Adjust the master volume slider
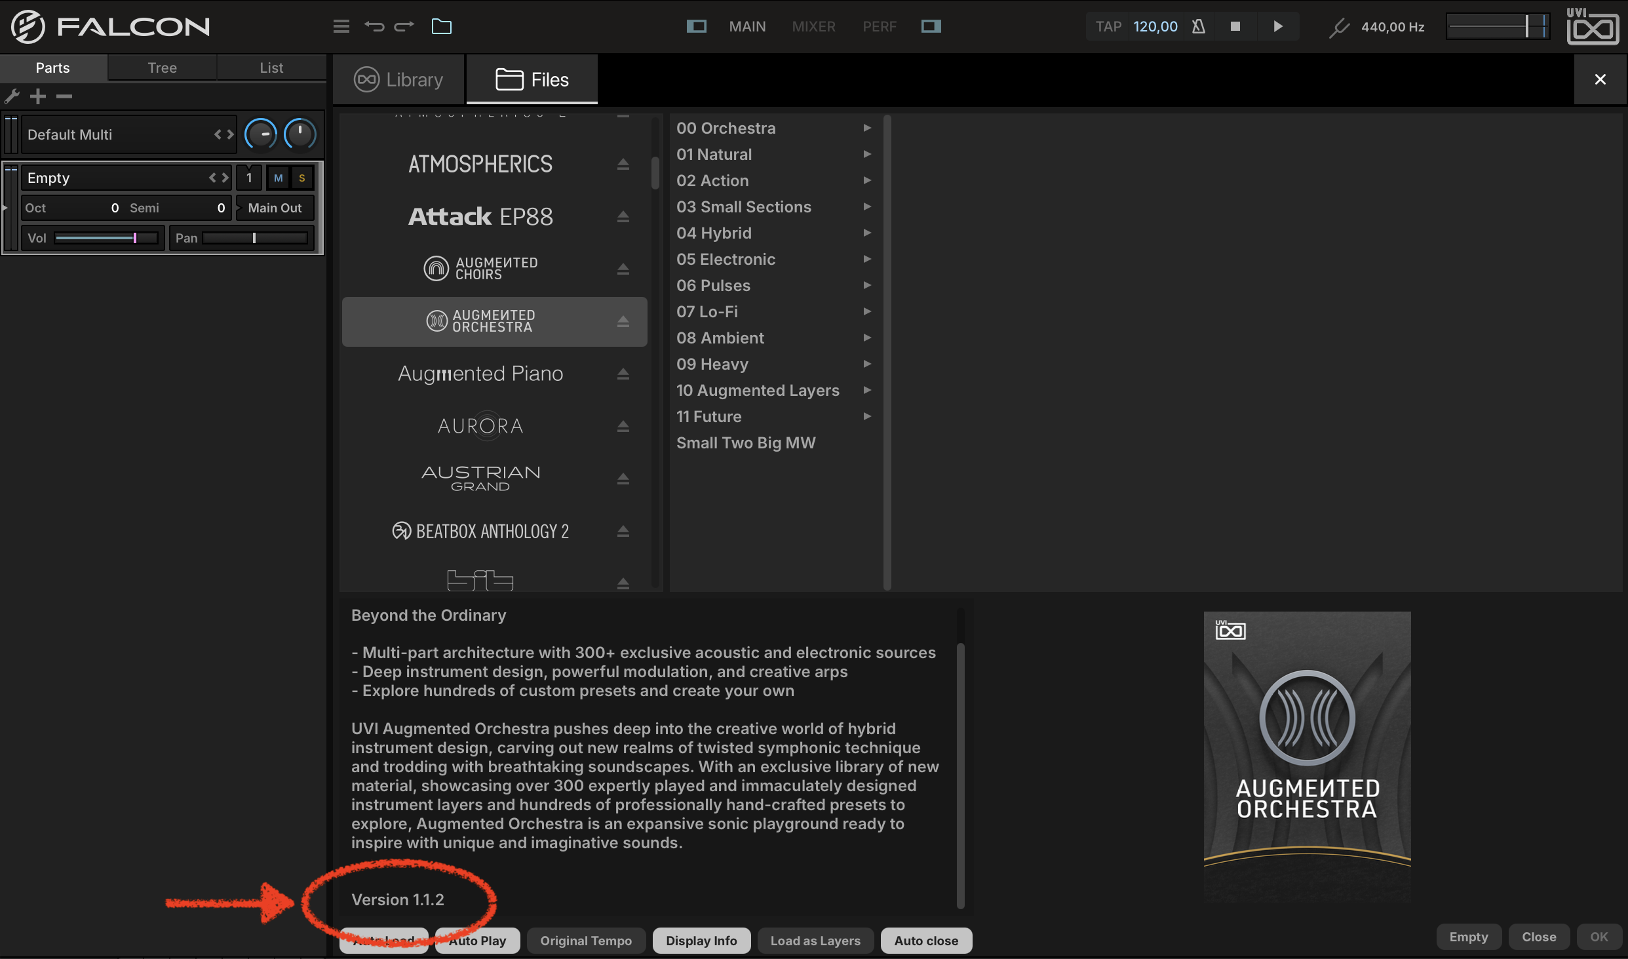Viewport: 1628px width, 959px height. coord(1498,26)
